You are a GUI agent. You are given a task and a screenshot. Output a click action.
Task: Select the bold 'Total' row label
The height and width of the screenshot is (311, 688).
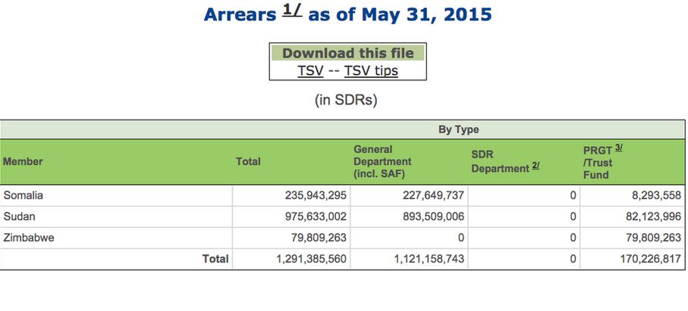tap(215, 259)
